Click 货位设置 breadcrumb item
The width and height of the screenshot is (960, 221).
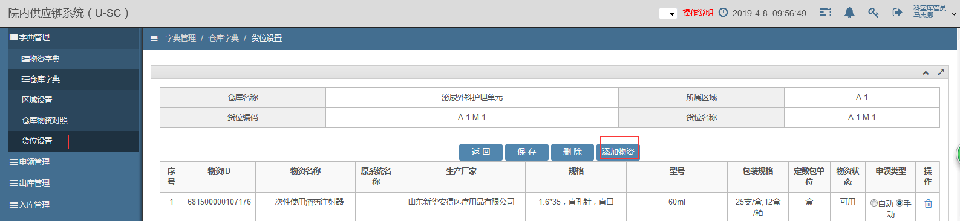pos(267,38)
